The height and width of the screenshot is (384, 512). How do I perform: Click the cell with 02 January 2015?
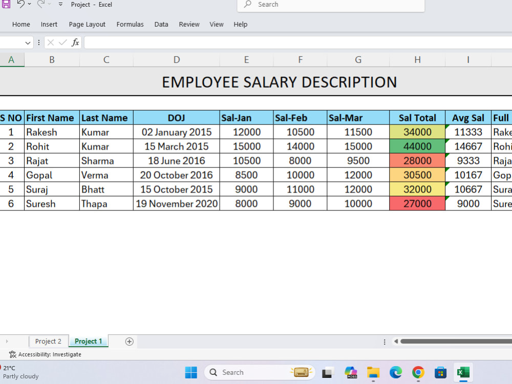pyautogui.click(x=176, y=132)
